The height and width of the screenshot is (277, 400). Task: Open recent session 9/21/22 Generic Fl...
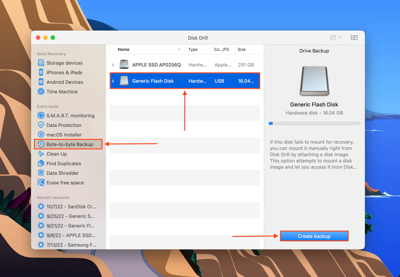coord(66,226)
